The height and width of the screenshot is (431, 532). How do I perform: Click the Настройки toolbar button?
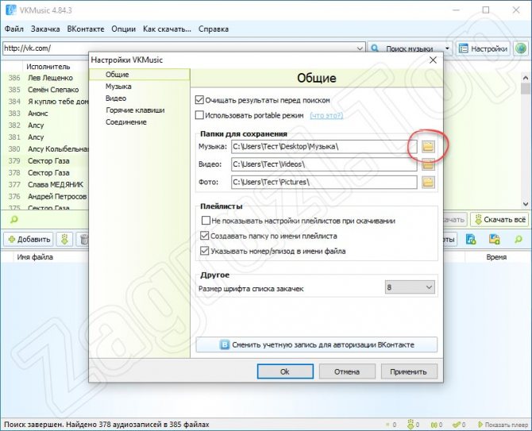(x=483, y=48)
